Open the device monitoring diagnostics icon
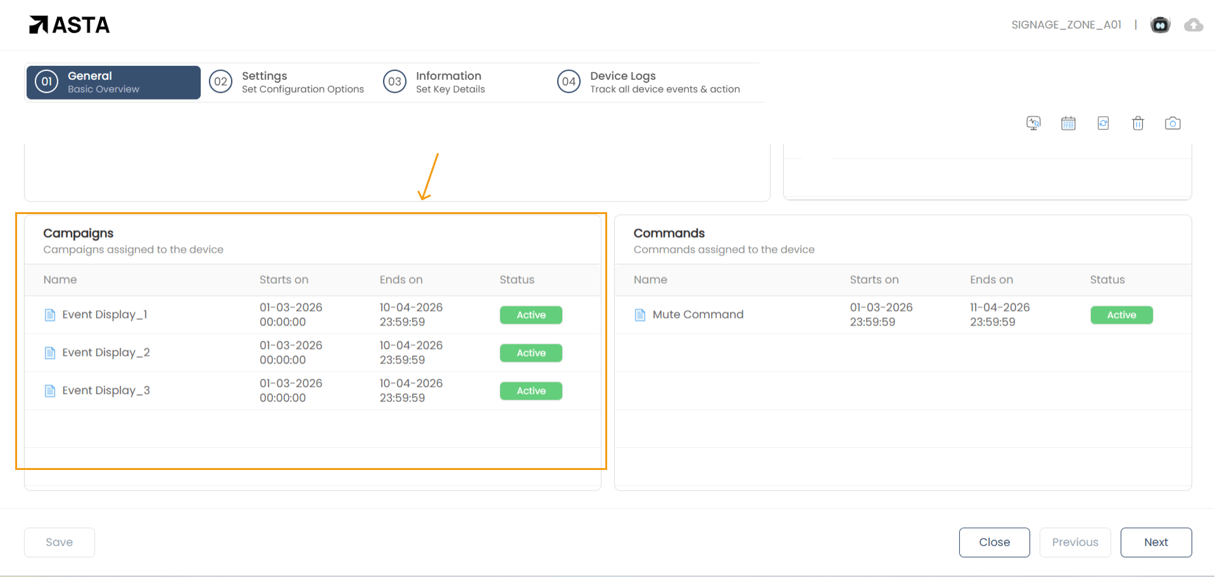1215x577 pixels. tap(1033, 124)
